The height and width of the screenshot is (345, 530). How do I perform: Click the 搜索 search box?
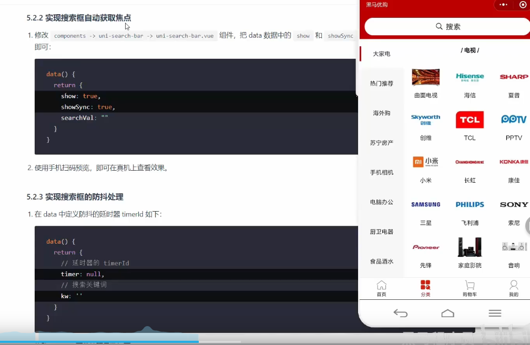(448, 27)
